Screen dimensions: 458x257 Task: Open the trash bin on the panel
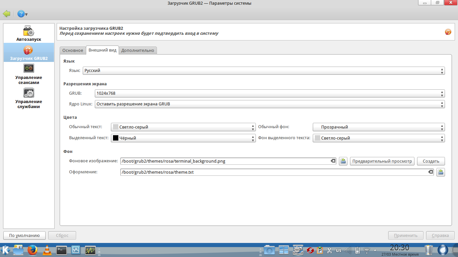(429, 250)
